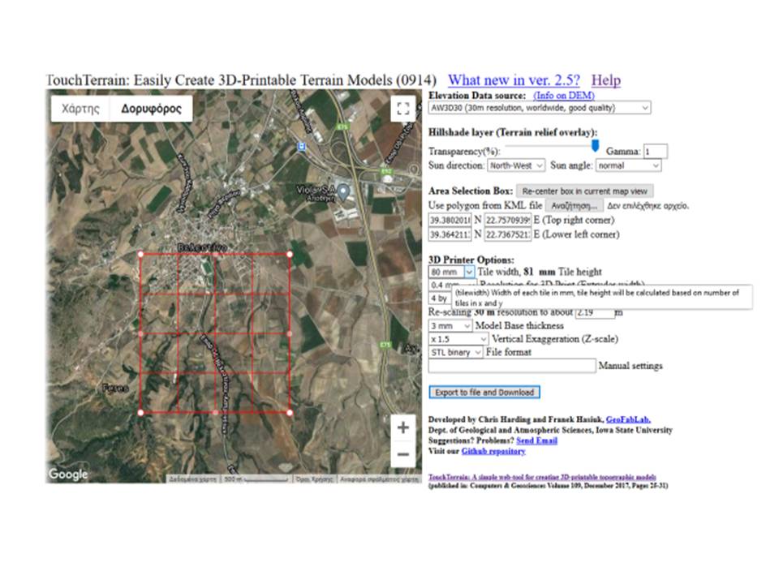779x584 pixels.
Task: Open the STL binary File format dropdown
Action: click(455, 352)
